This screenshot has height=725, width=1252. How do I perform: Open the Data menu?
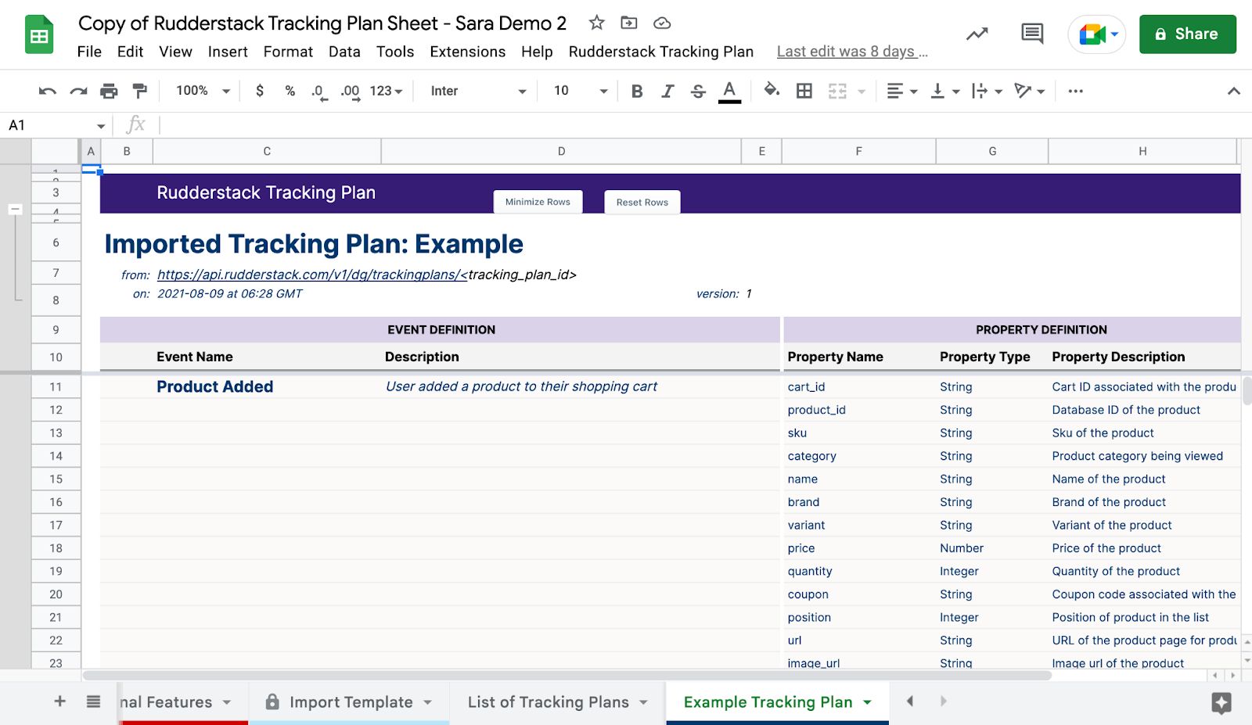[344, 52]
